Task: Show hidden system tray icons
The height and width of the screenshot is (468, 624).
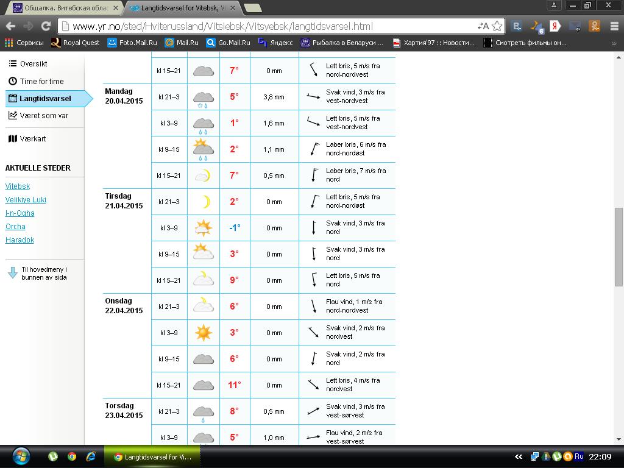Action: click(519, 456)
